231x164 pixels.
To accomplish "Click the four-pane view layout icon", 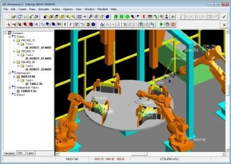I will tap(79, 17).
